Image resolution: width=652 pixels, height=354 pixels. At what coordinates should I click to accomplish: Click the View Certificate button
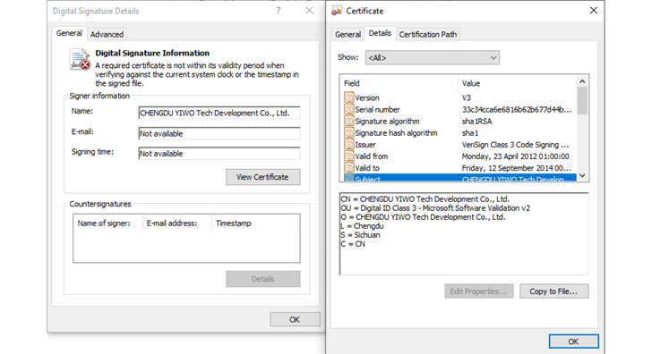coord(262,177)
